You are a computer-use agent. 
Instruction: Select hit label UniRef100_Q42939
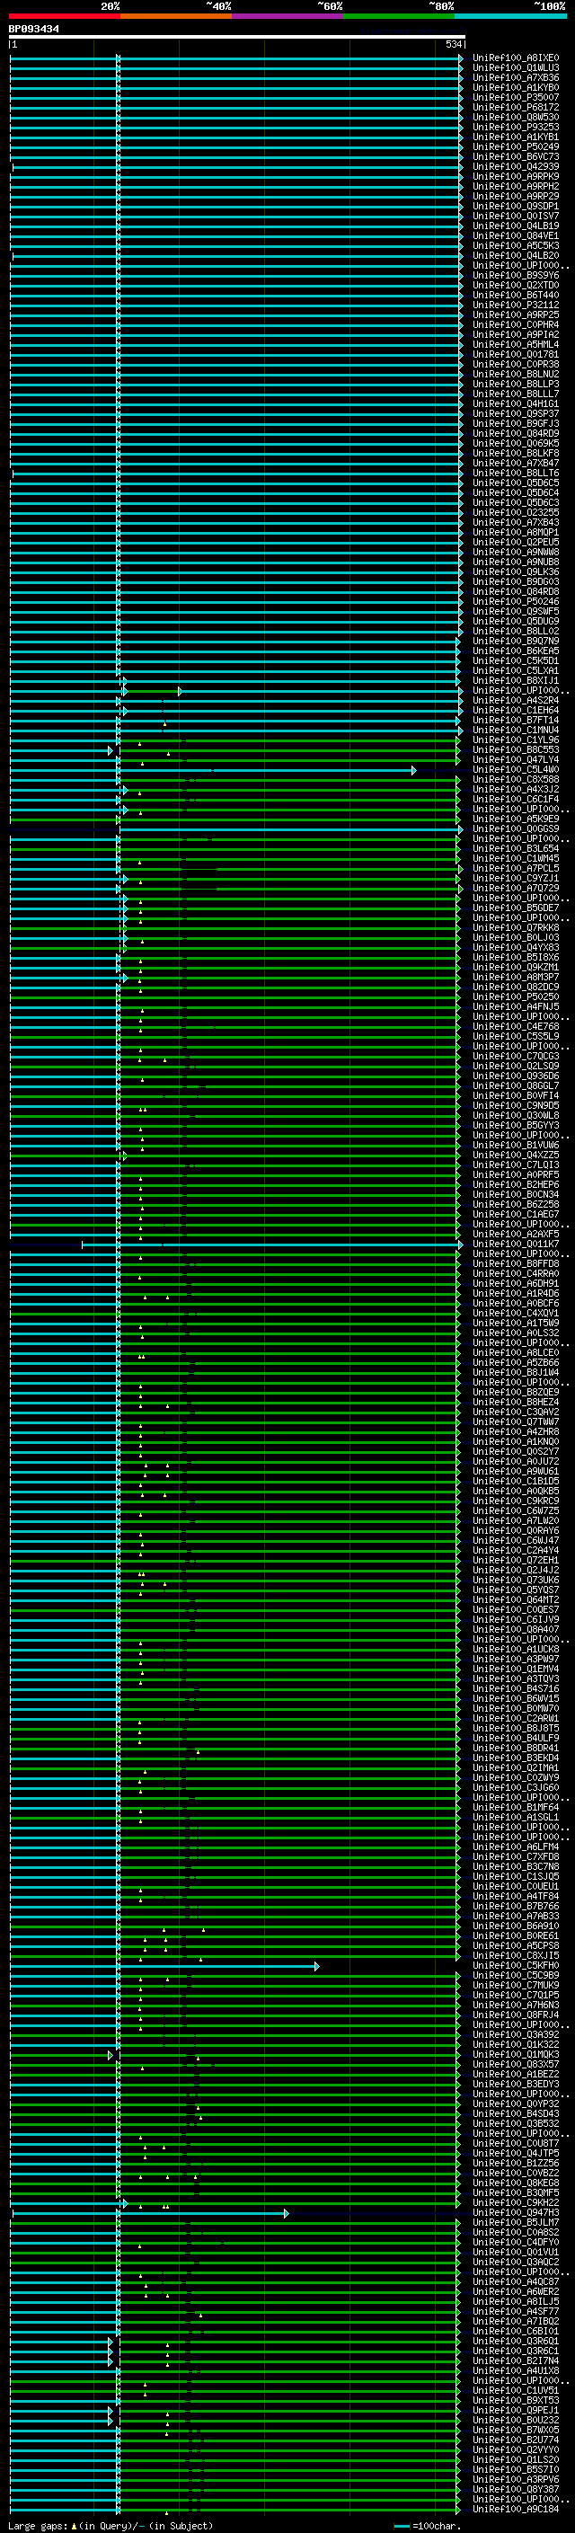tap(516, 166)
